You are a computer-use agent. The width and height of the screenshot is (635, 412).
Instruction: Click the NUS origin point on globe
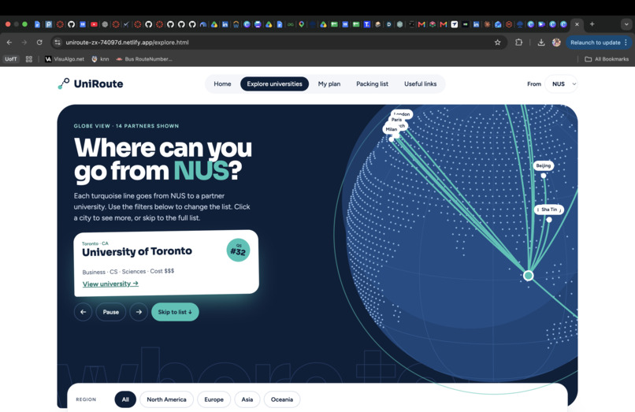pyautogui.click(x=528, y=276)
